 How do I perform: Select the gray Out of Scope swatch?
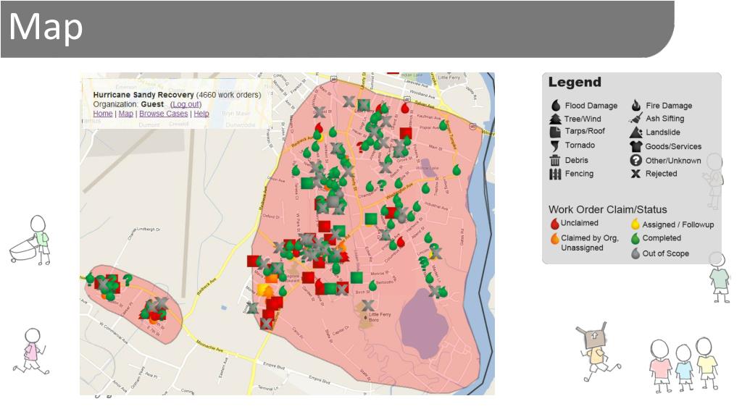click(x=635, y=253)
